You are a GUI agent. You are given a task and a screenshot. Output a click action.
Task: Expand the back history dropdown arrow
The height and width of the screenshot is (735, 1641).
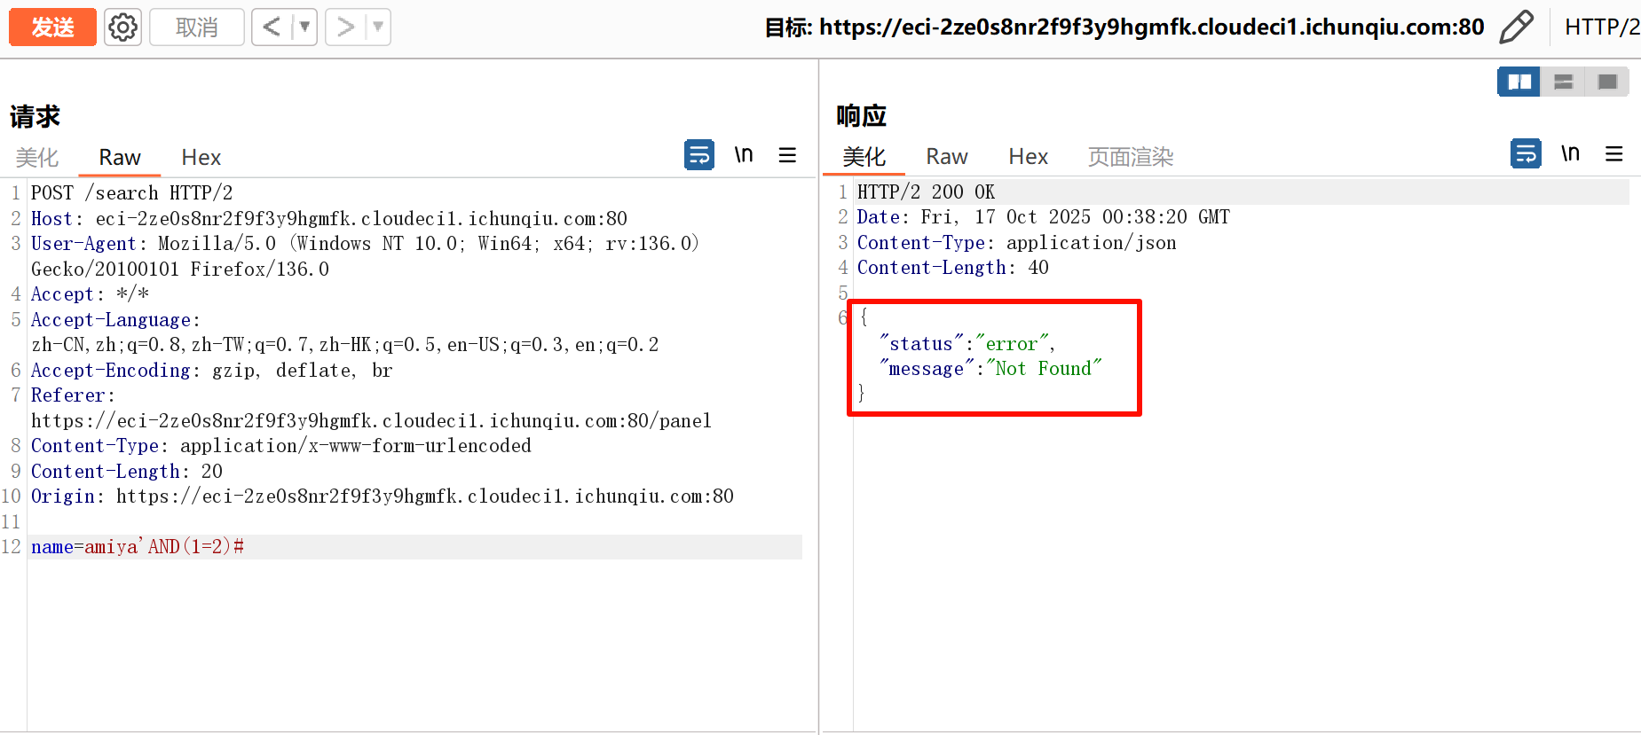304,27
